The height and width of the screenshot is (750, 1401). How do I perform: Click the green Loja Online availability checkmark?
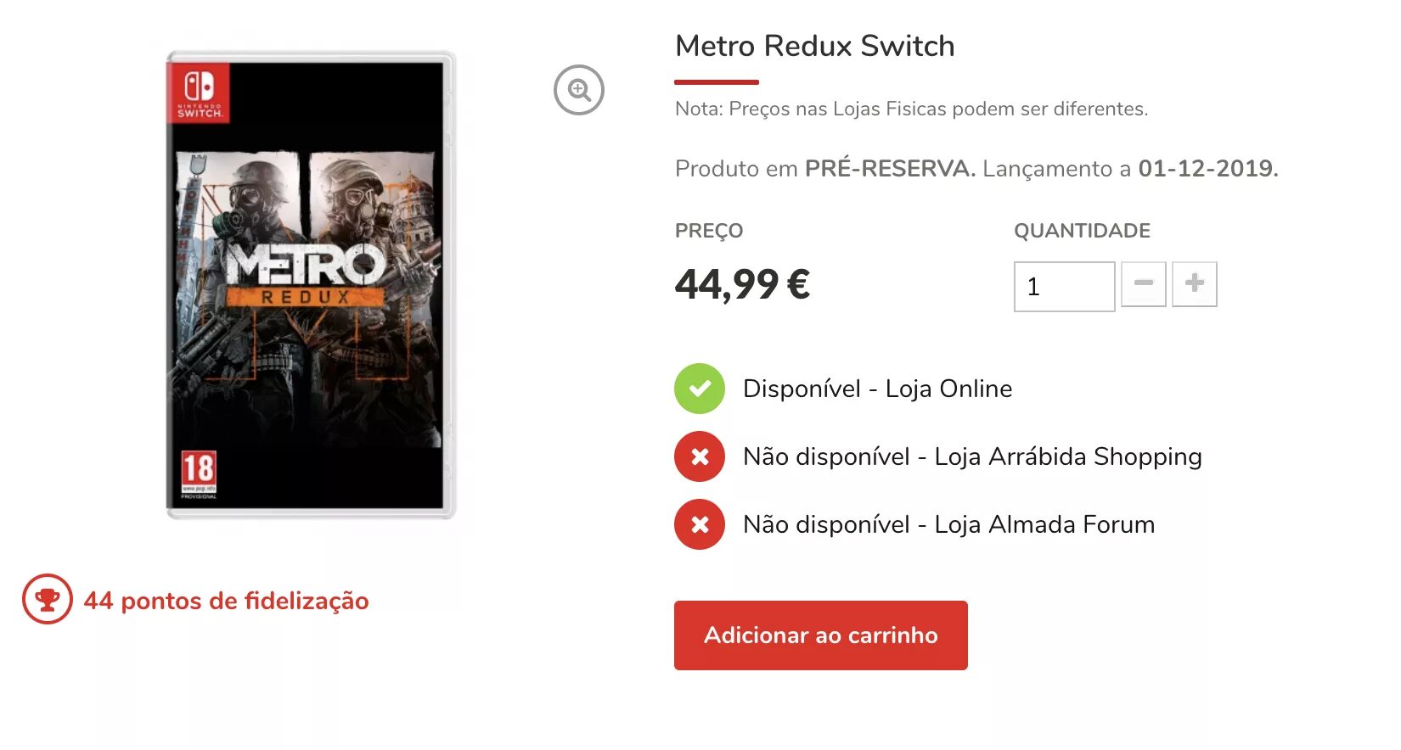click(x=700, y=389)
